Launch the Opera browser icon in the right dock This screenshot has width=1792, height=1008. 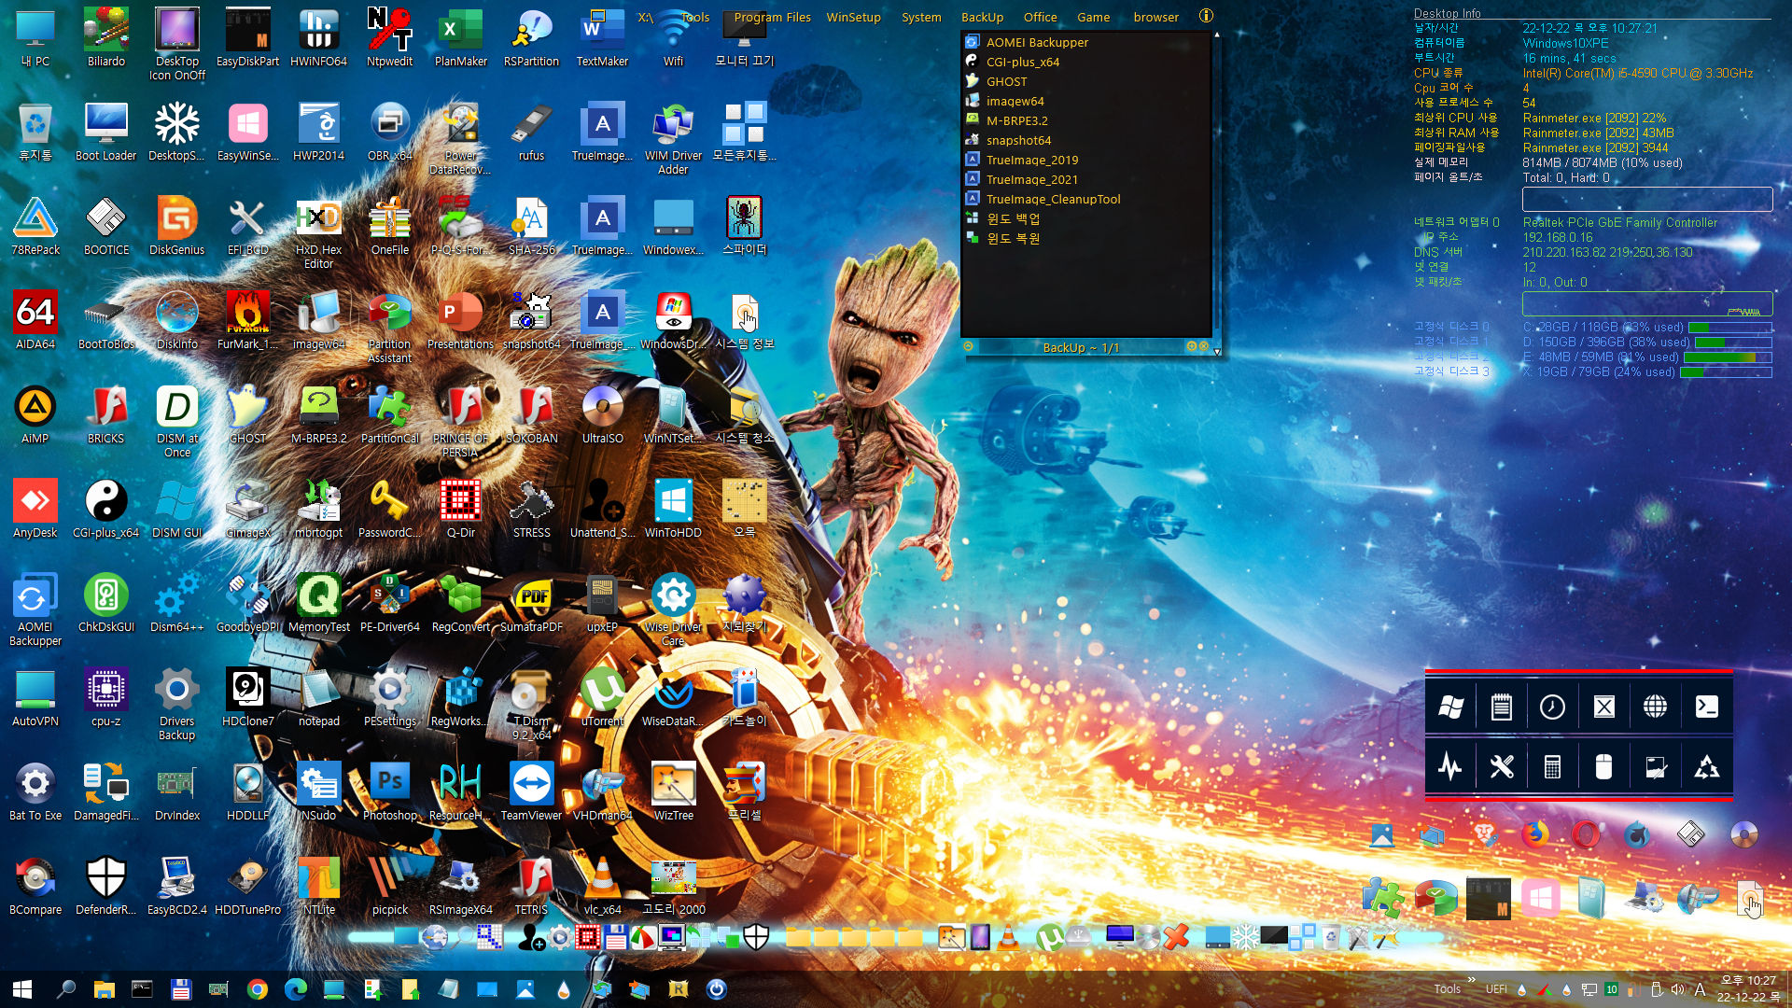(x=1585, y=833)
